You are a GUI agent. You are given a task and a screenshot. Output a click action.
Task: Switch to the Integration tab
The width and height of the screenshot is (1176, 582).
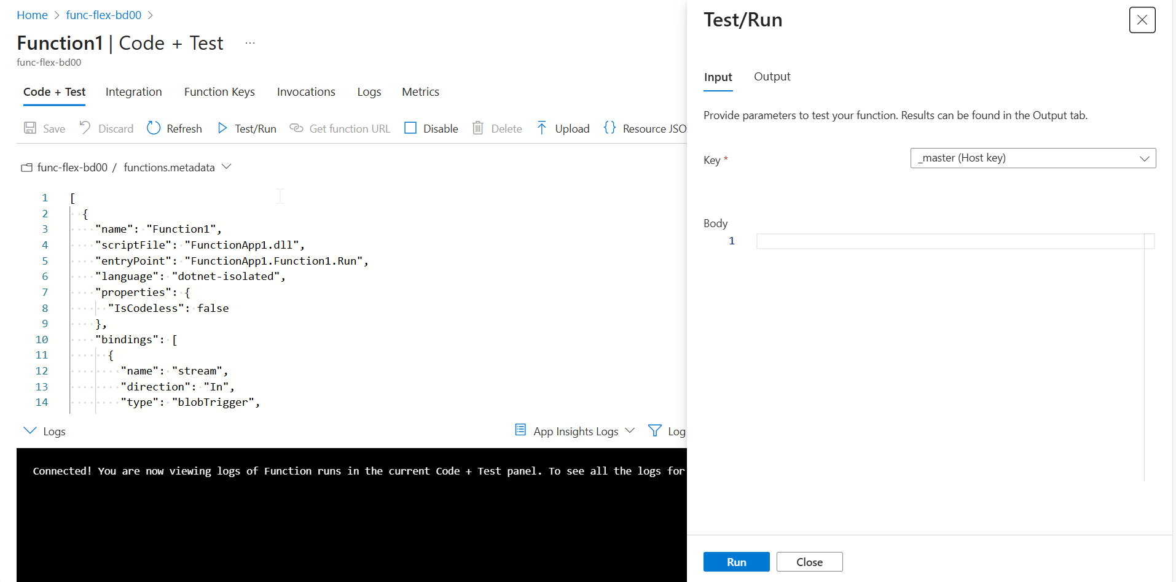click(x=134, y=92)
